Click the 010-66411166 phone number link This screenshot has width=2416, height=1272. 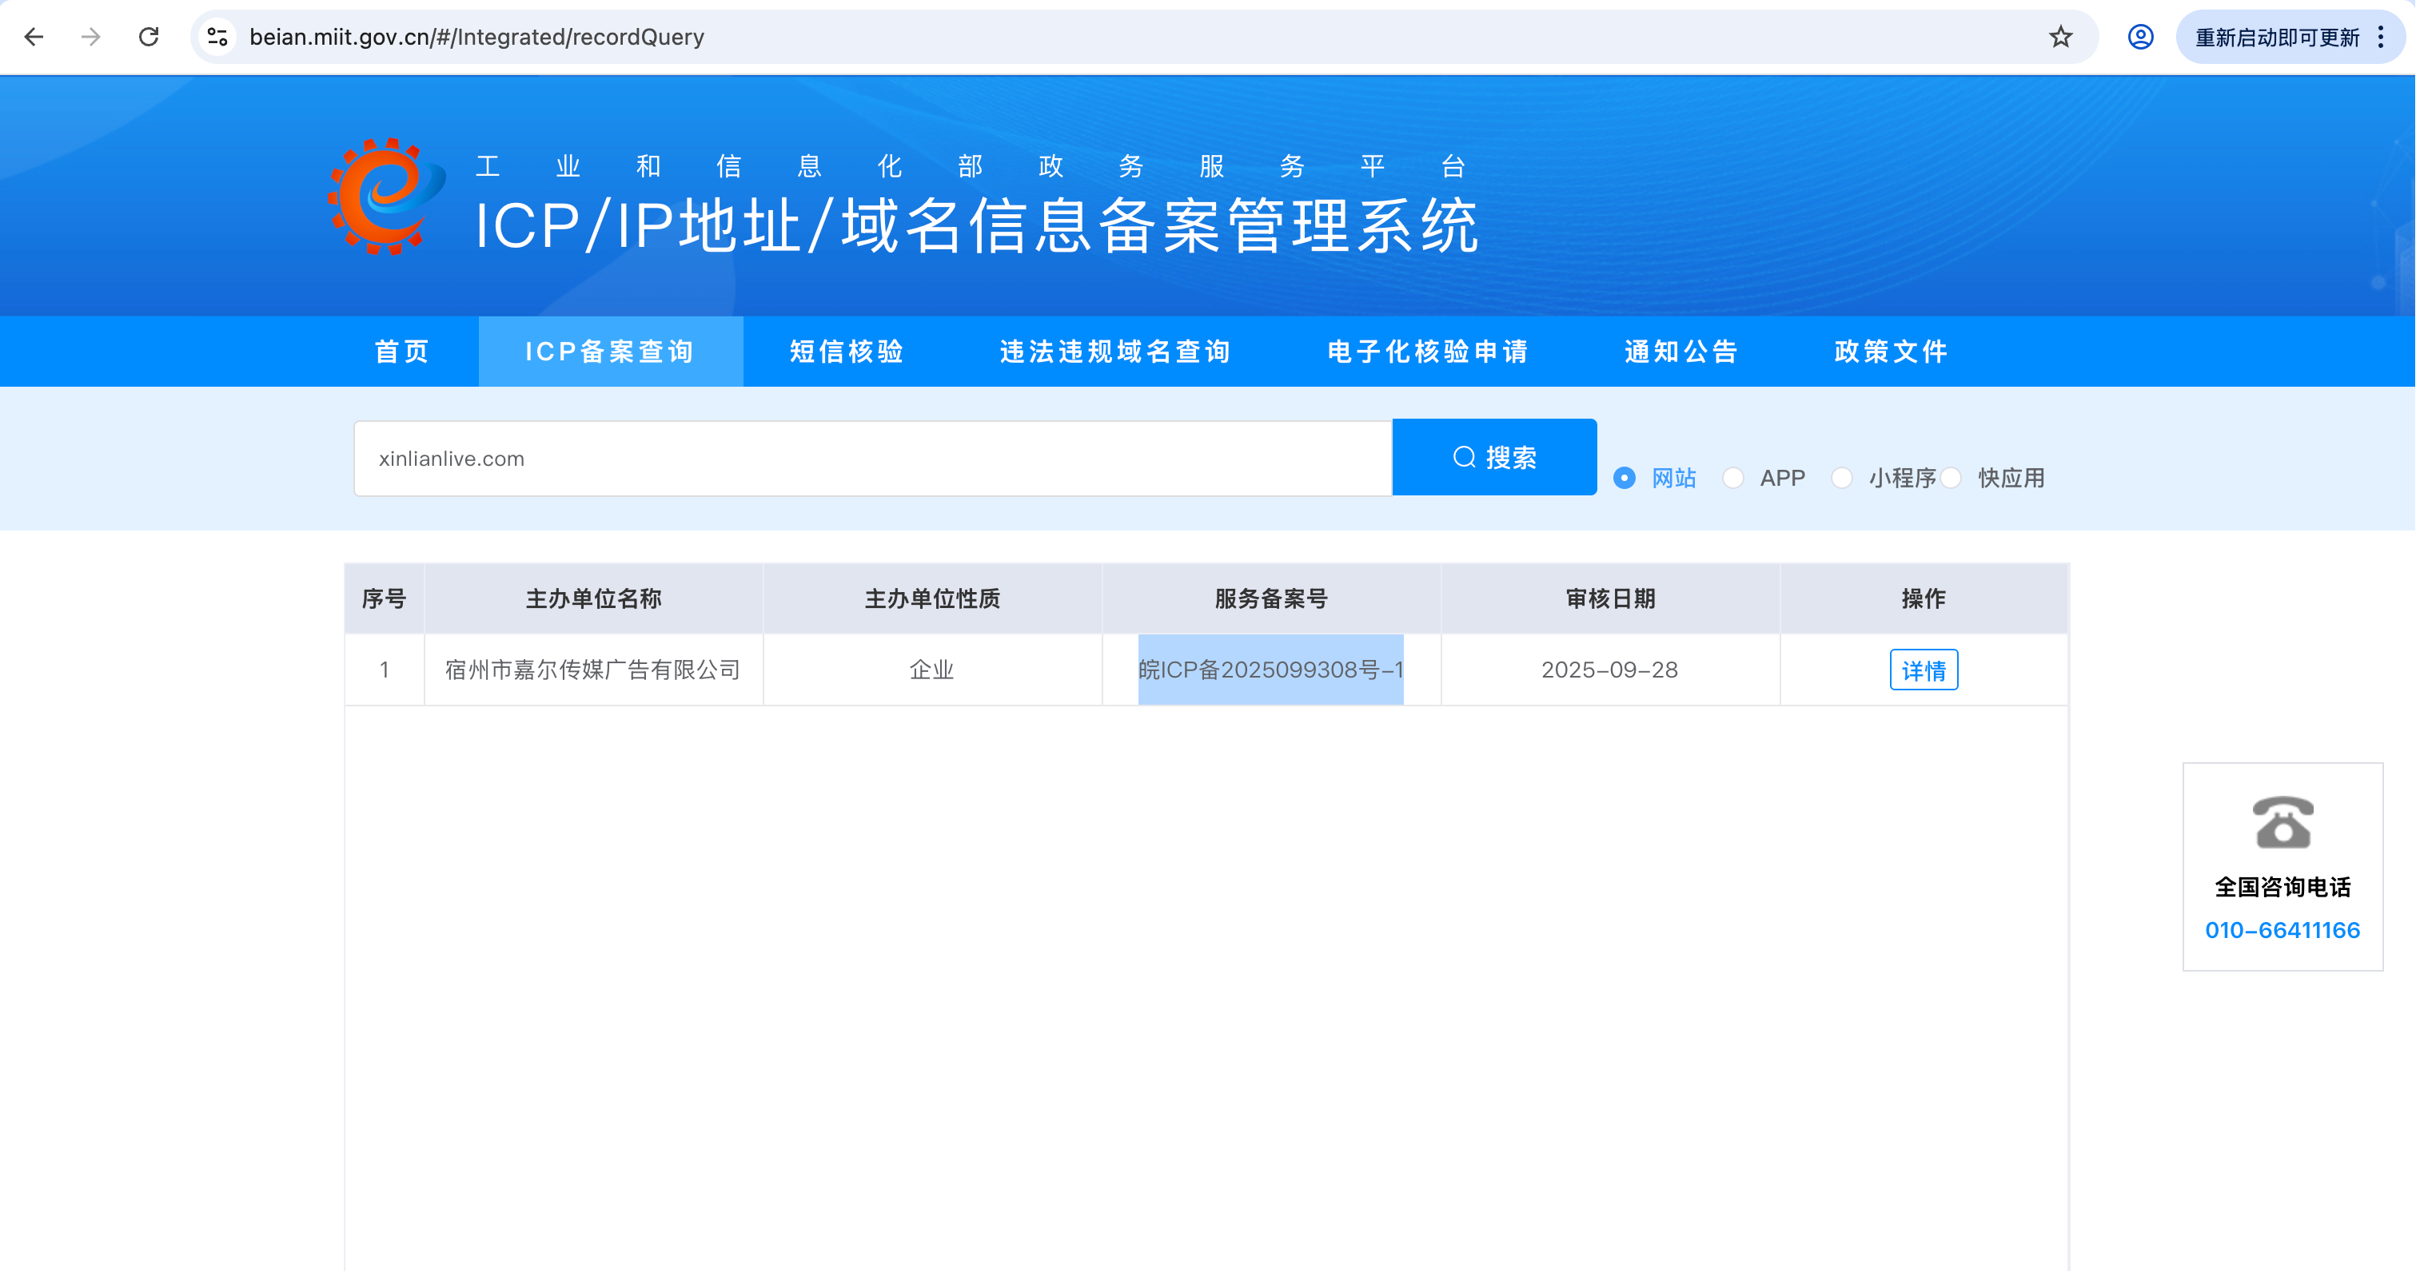click(x=2282, y=930)
